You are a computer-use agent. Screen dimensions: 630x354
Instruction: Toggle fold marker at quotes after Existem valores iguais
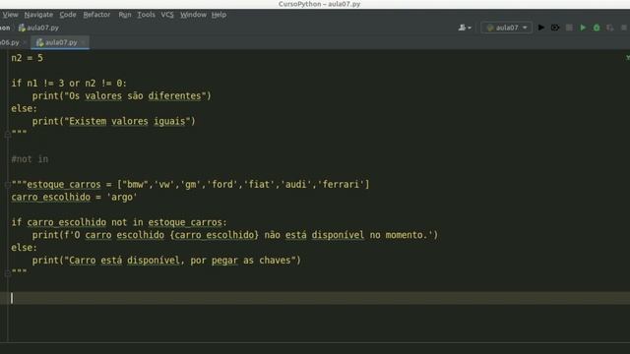pyautogui.click(x=8, y=134)
